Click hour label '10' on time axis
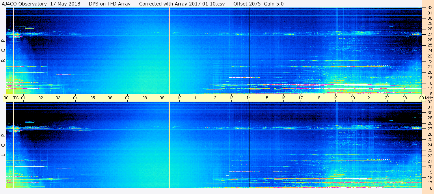This screenshot has height=194, width=434. pos(179,98)
